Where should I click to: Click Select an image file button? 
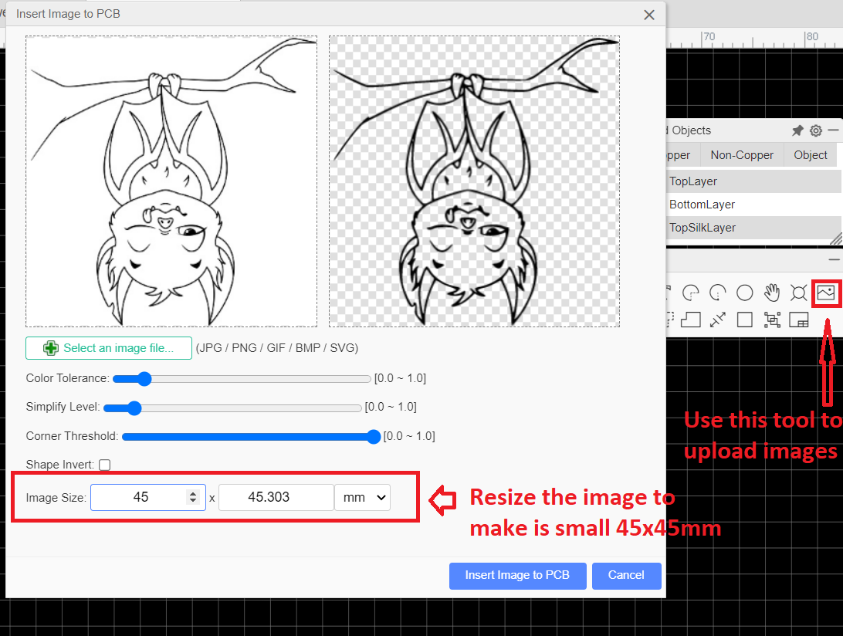(x=109, y=348)
